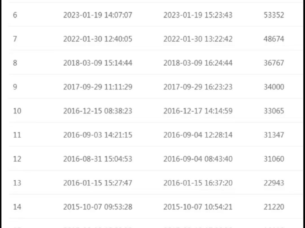Select end time 2016-09-04 08:43:40
This screenshot has height=228, width=305.
point(198,159)
